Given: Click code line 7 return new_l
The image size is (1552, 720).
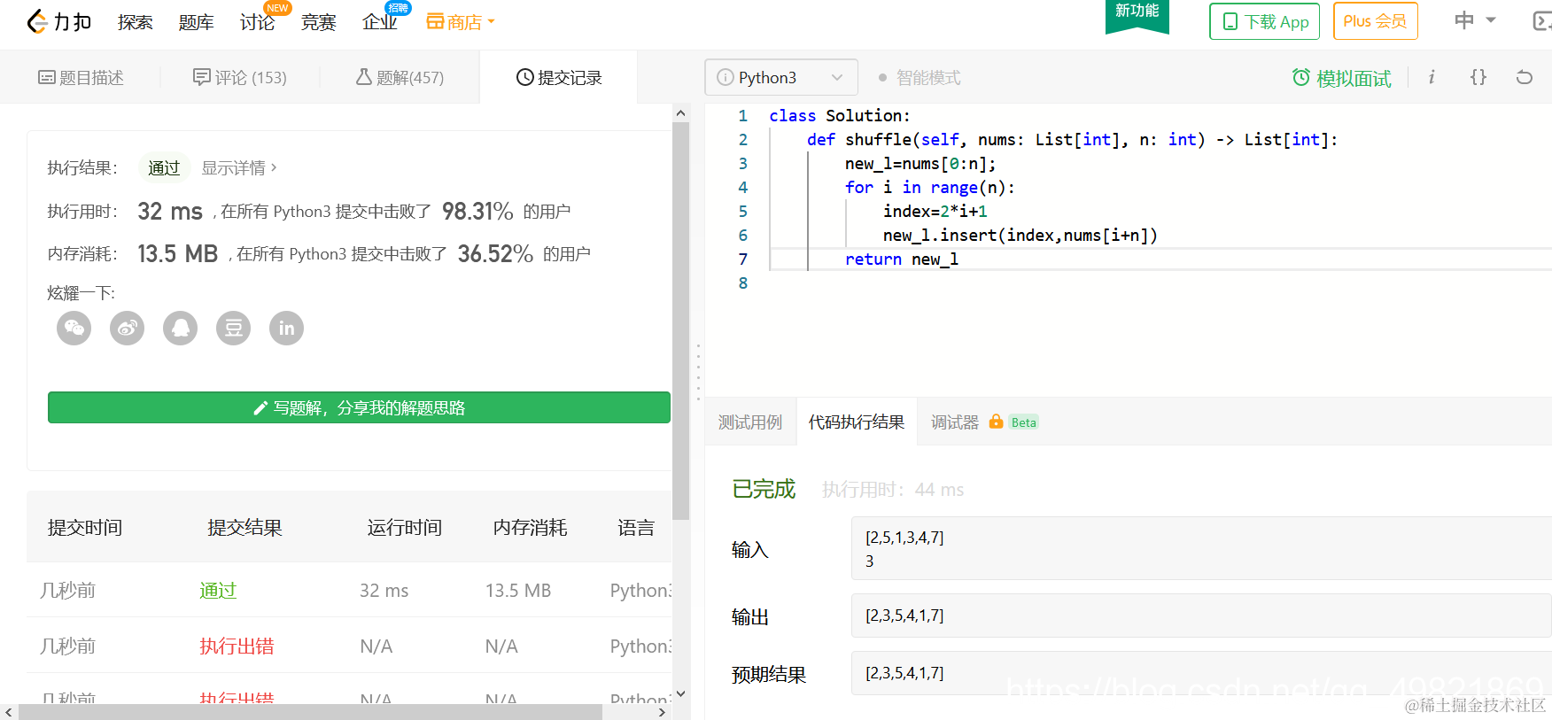Looking at the screenshot, I should 901,259.
